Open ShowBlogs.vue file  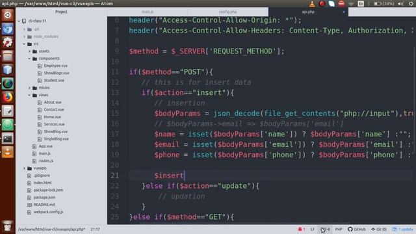tap(57, 73)
